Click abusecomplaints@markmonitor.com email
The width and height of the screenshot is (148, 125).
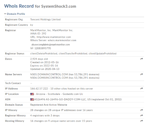tap(51, 45)
